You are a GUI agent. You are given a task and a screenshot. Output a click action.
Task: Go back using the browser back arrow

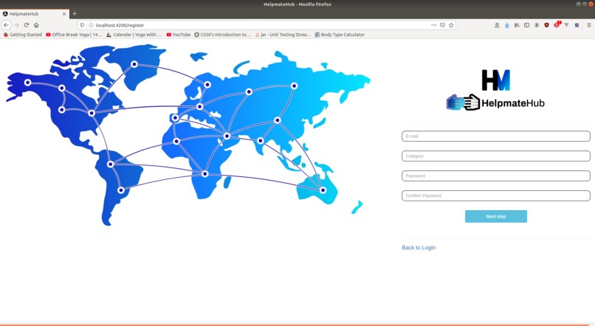point(7,25)
